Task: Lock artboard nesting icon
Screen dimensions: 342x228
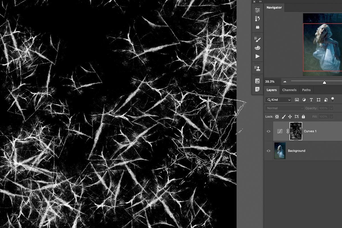Action: point(297,117)
